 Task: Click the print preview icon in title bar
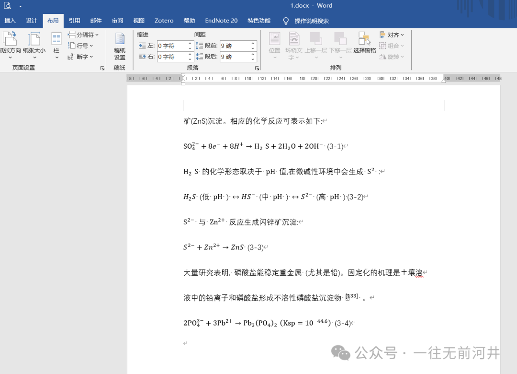(x=7, y=6)
